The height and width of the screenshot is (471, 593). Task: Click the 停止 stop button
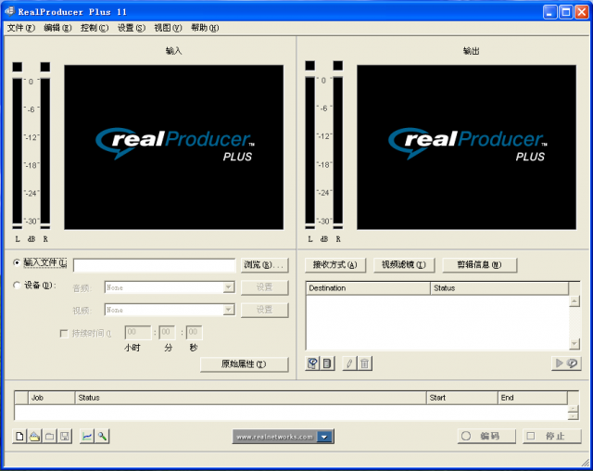[x=552, y=436]
